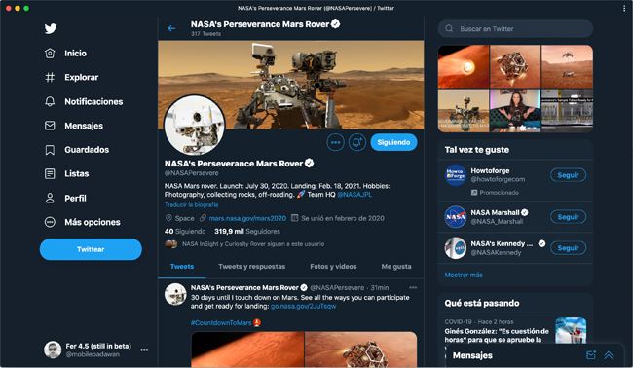
Task: Open the mars.nasa.gov/mars2020 link
Action: click(247, 218)
